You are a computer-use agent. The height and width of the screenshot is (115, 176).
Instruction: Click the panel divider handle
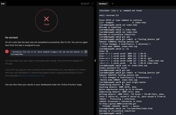(x=95, y=61)
